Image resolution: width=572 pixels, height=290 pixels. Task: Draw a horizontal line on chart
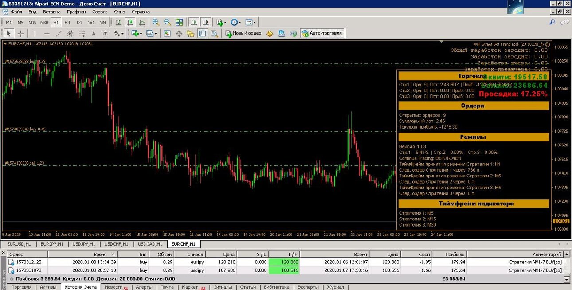click(47, 33)
